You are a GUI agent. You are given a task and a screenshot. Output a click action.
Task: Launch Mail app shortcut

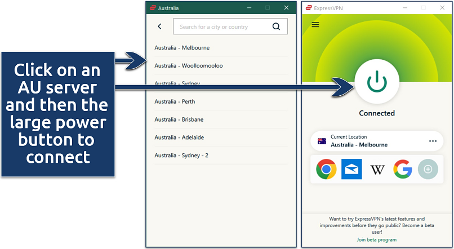[x=351, y=169]
